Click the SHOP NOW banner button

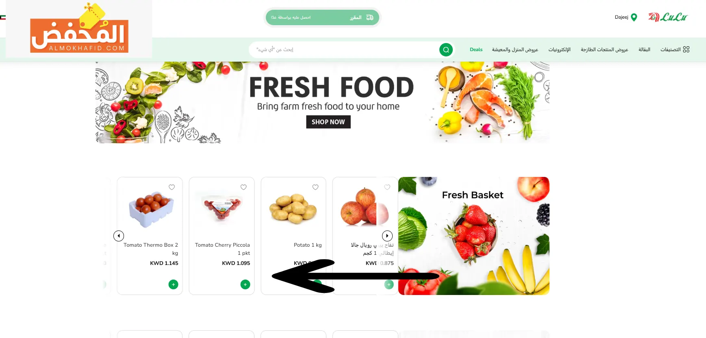[328, 122]
